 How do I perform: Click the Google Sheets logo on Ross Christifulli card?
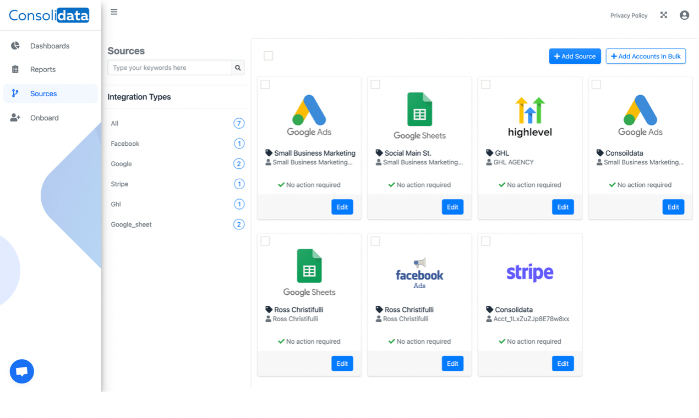click(x=309, y=273)
